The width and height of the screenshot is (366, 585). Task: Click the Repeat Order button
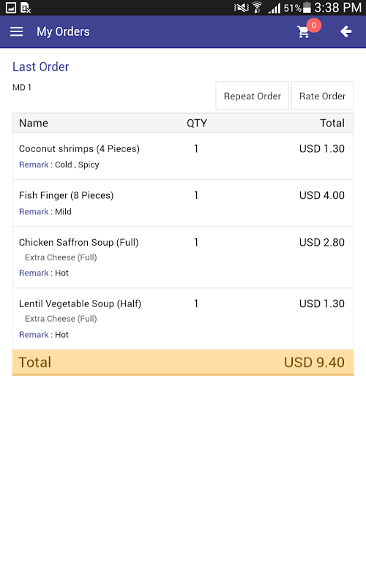click(x=253, y=96)
